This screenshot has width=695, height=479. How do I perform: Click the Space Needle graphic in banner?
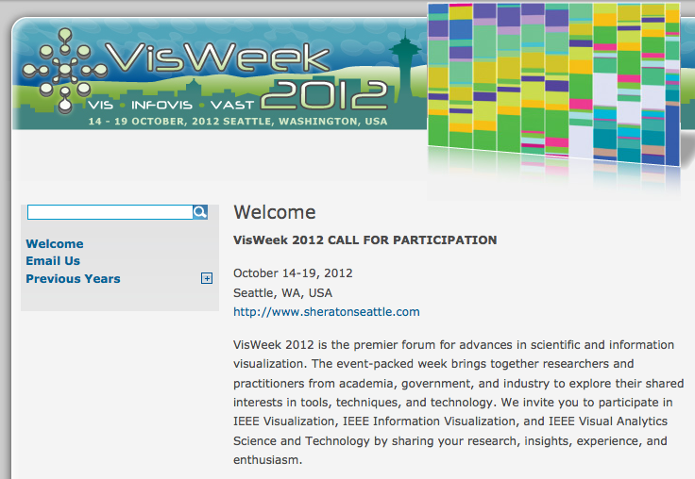click(405, 66)
